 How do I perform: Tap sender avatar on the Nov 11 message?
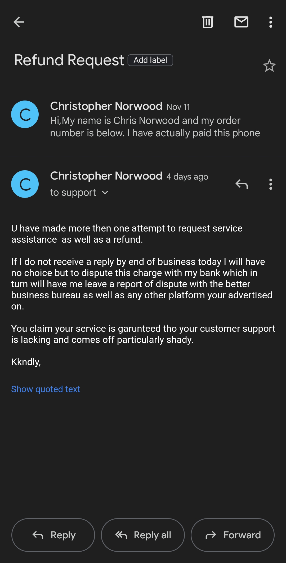click(25, 114)
